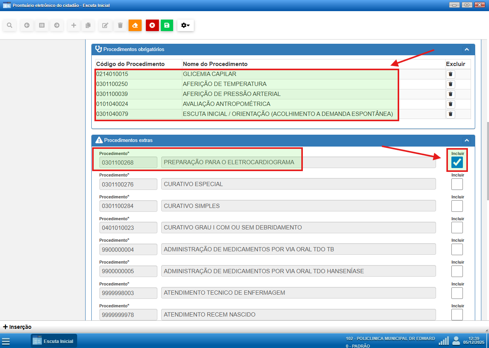Viewport: 489px width, 348px height.
Task: Remove AFERIÇÃO DE PRESSÃO ARTERIAL with trash icon
Action: pyautogui.click(x=451, y=94)
